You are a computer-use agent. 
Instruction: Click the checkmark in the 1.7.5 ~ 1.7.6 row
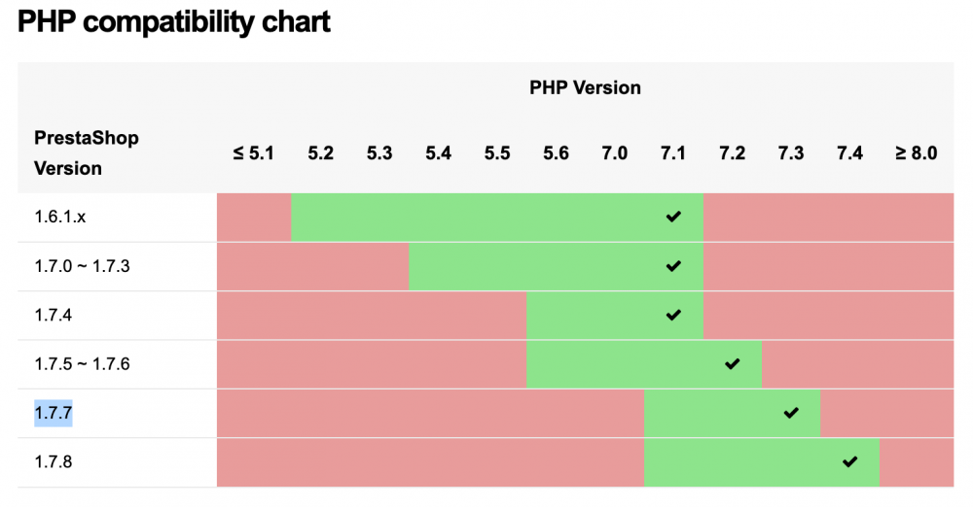click(x=733, y=364)
